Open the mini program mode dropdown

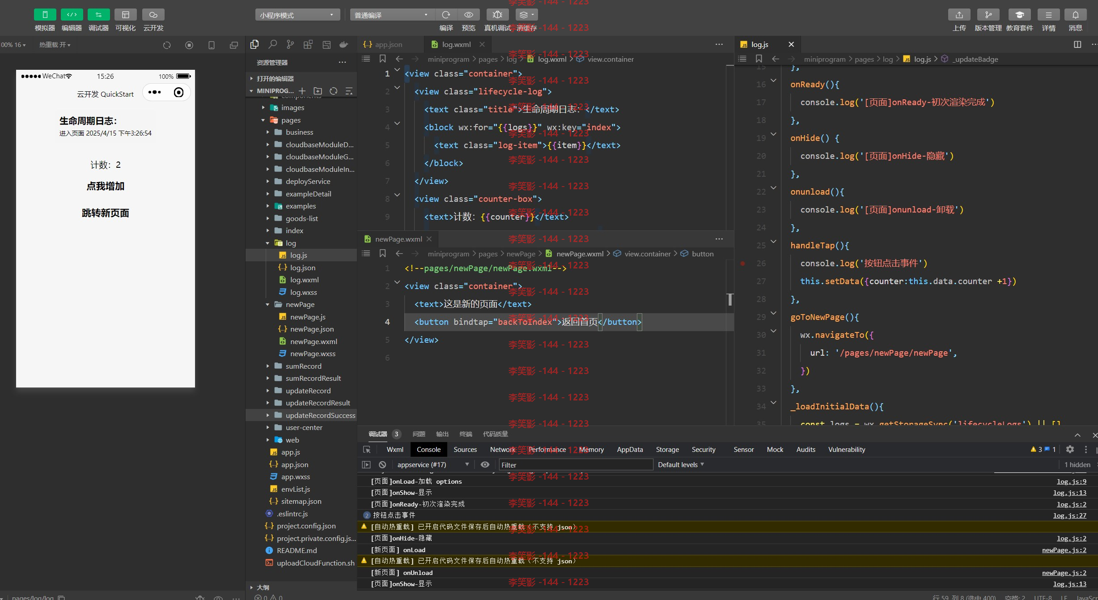tap(297, 15)
